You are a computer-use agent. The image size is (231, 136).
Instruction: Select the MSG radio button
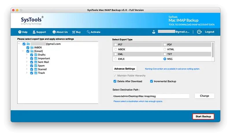165,59
